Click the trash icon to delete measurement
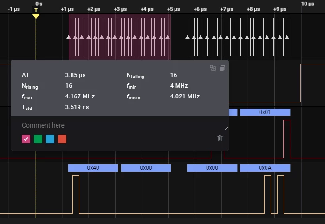The image size is (325, 224). tap(220, 138)
